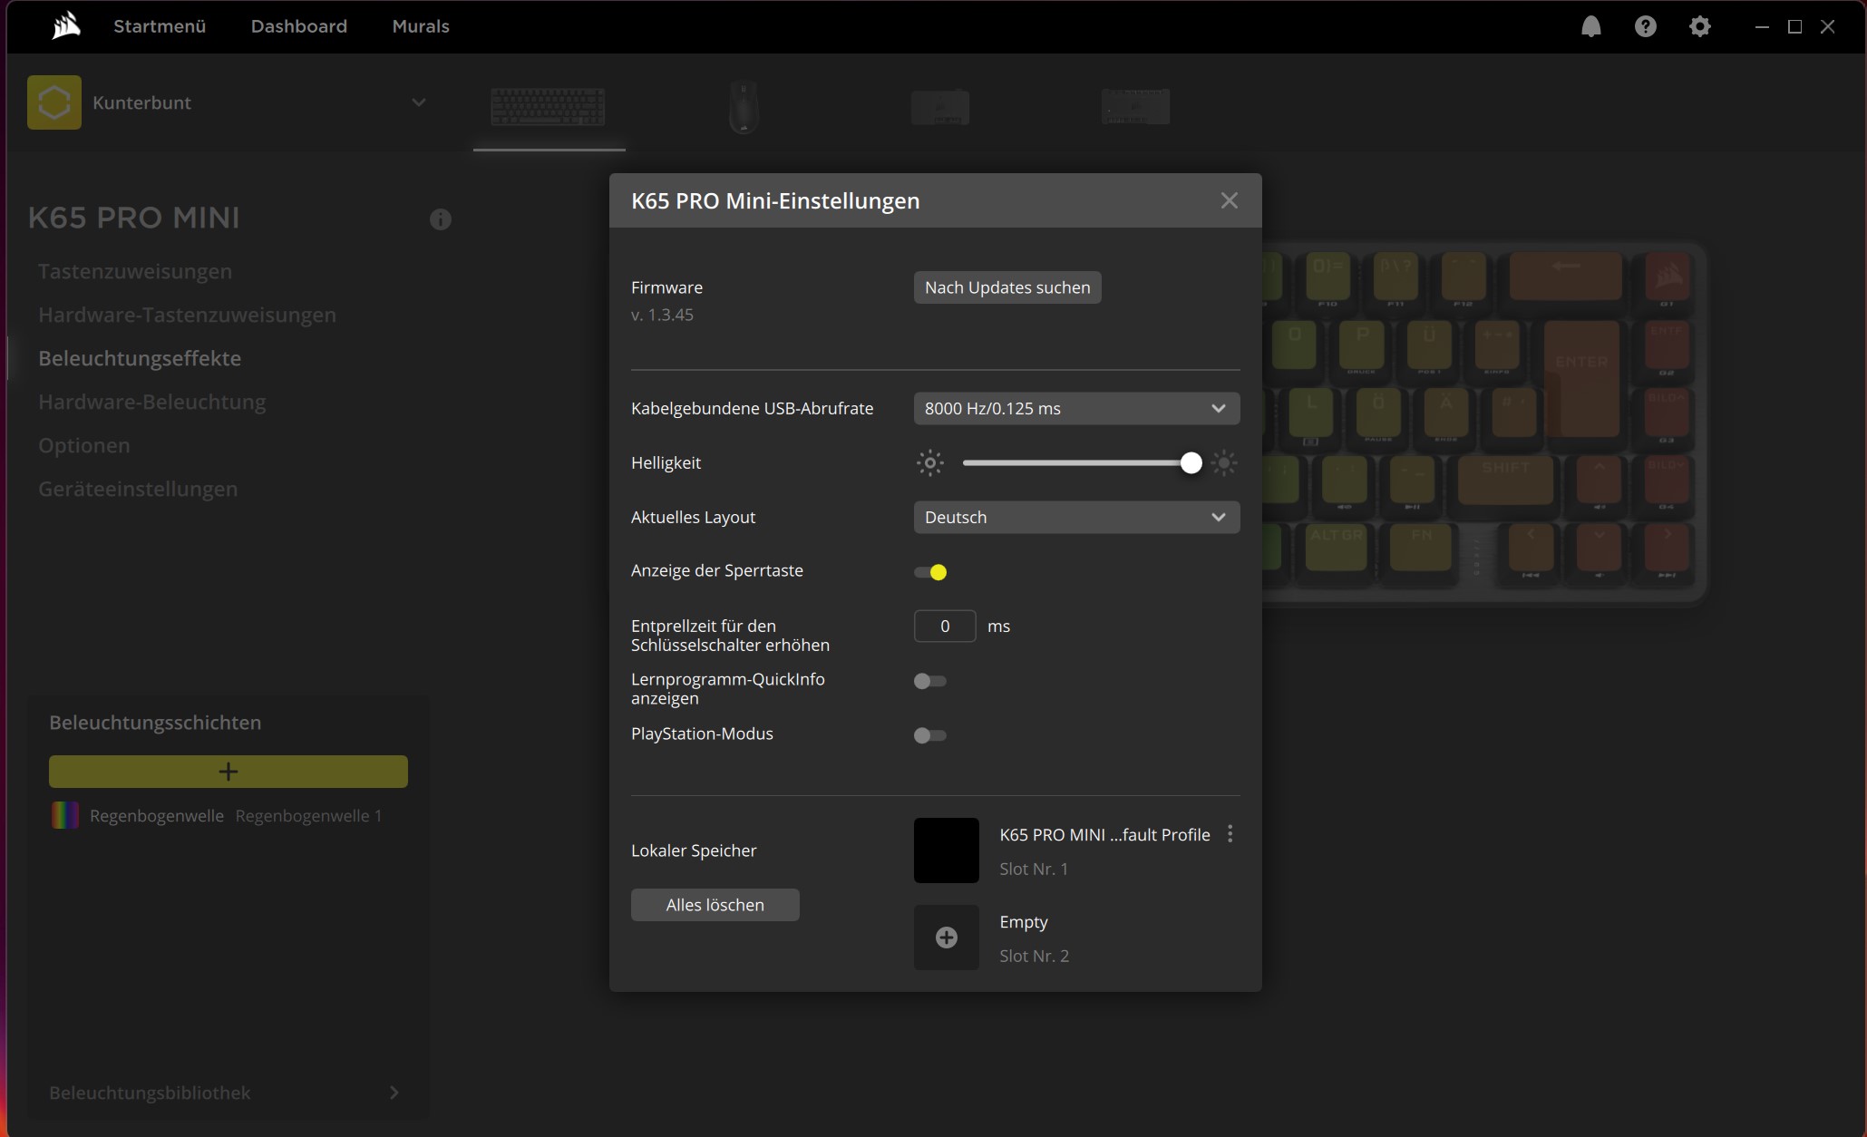This screenshot has width=1867, height=1137.
Task: Click firmware version v. 1.3.45 text
Action: tap(662, 315)
